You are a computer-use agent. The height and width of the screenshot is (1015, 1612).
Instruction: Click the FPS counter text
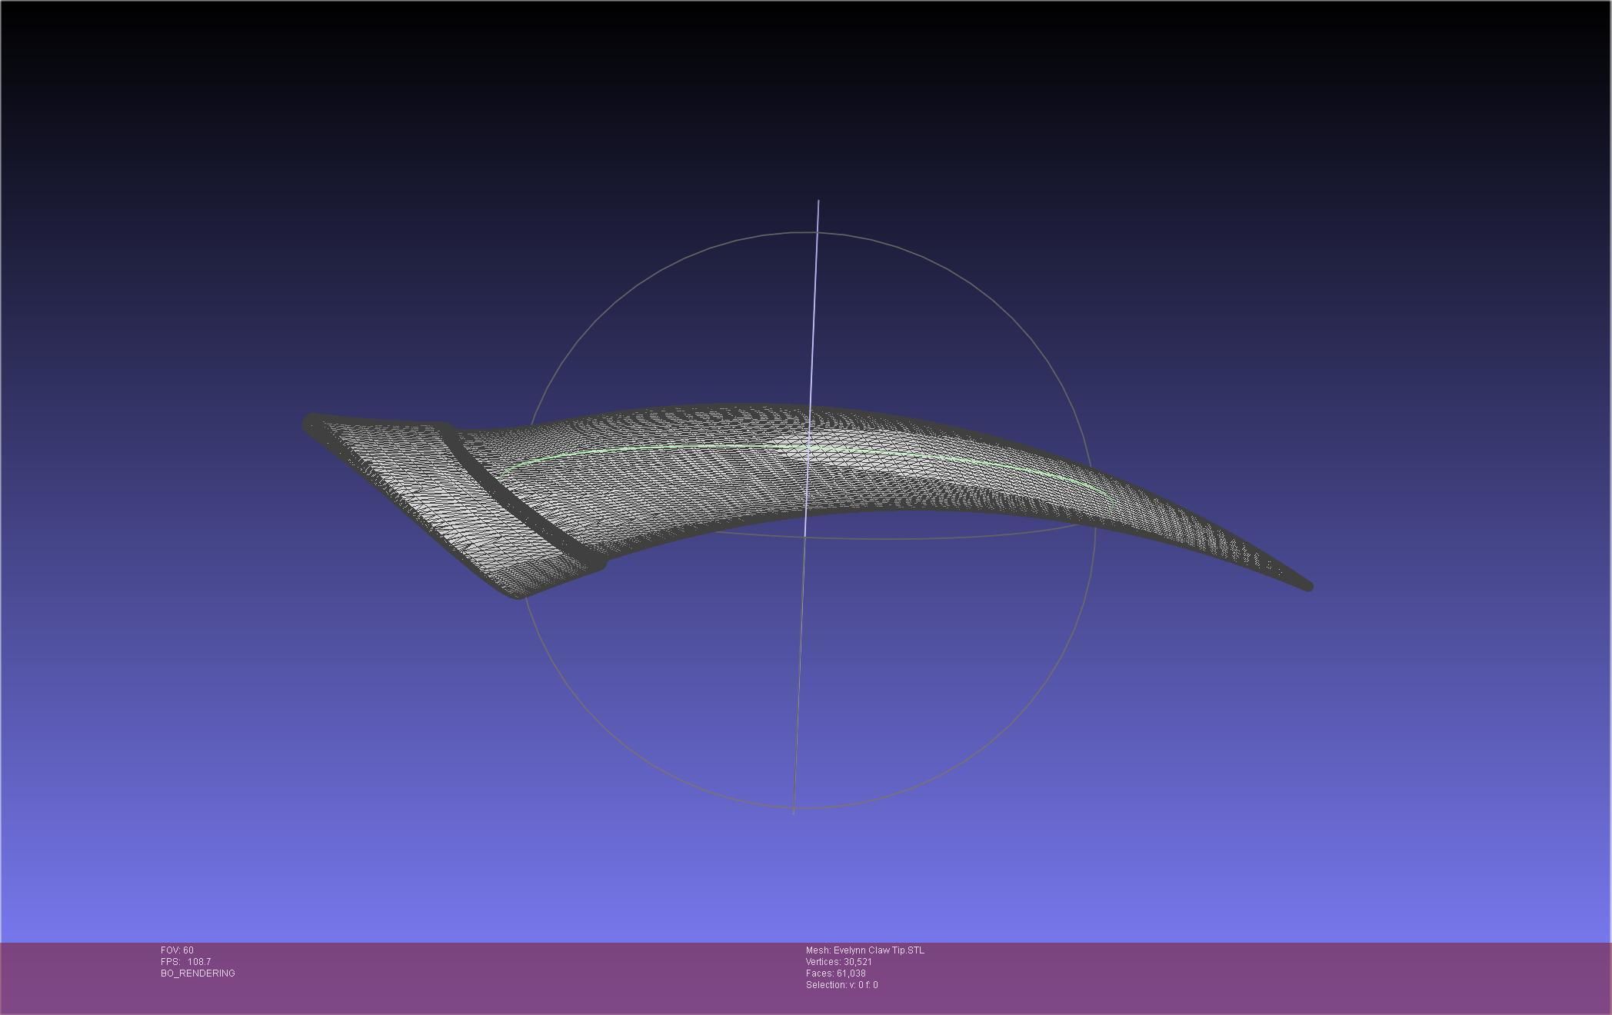click(x=185, y=962)
